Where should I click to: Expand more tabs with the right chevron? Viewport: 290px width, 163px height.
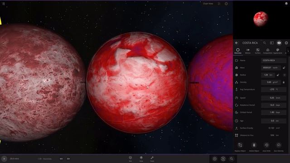point(288,51)
